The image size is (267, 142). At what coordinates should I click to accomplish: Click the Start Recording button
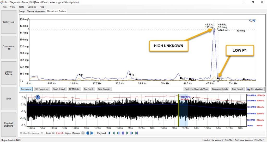29,133
